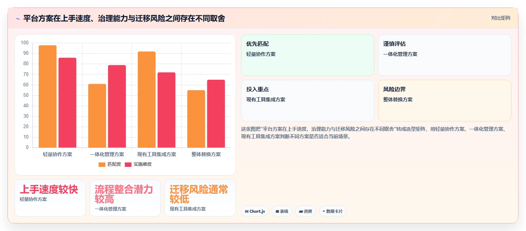Screen dimensions: 526x231
Task: Click the icon inside the 进度 chip
Action: 301,211
